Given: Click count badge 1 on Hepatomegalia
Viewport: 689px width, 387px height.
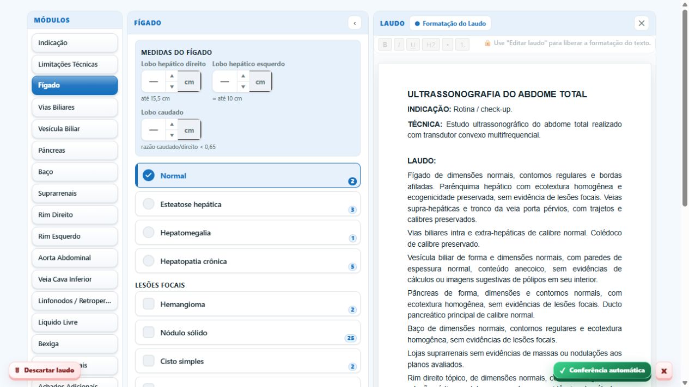Looking at the screenshot, I should click(x=352, y=238).
